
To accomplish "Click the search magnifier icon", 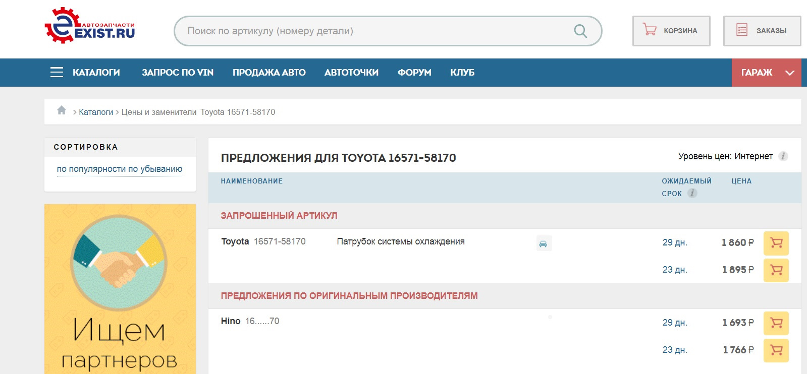I will click(580, 31).
